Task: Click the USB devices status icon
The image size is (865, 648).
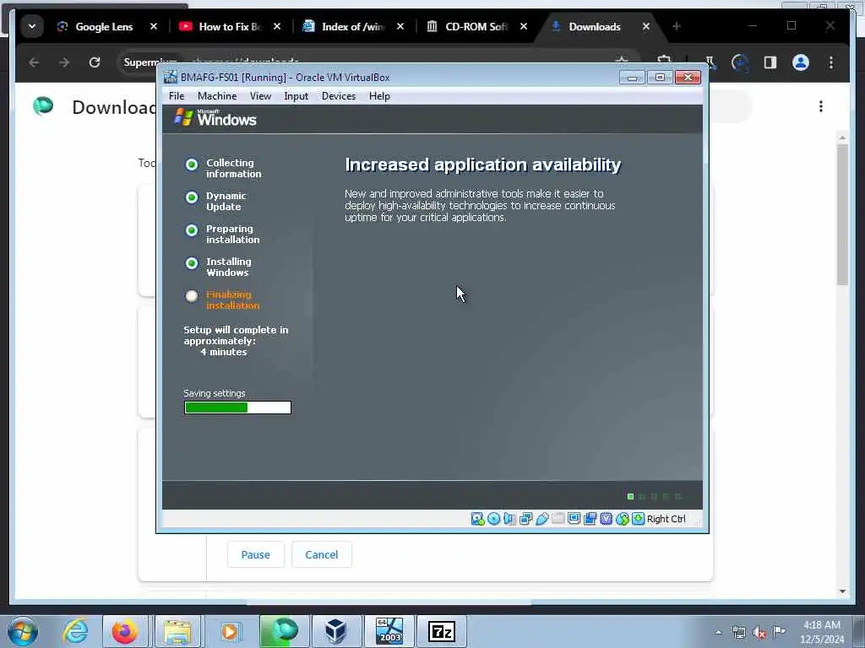Action: coord(541,519)
